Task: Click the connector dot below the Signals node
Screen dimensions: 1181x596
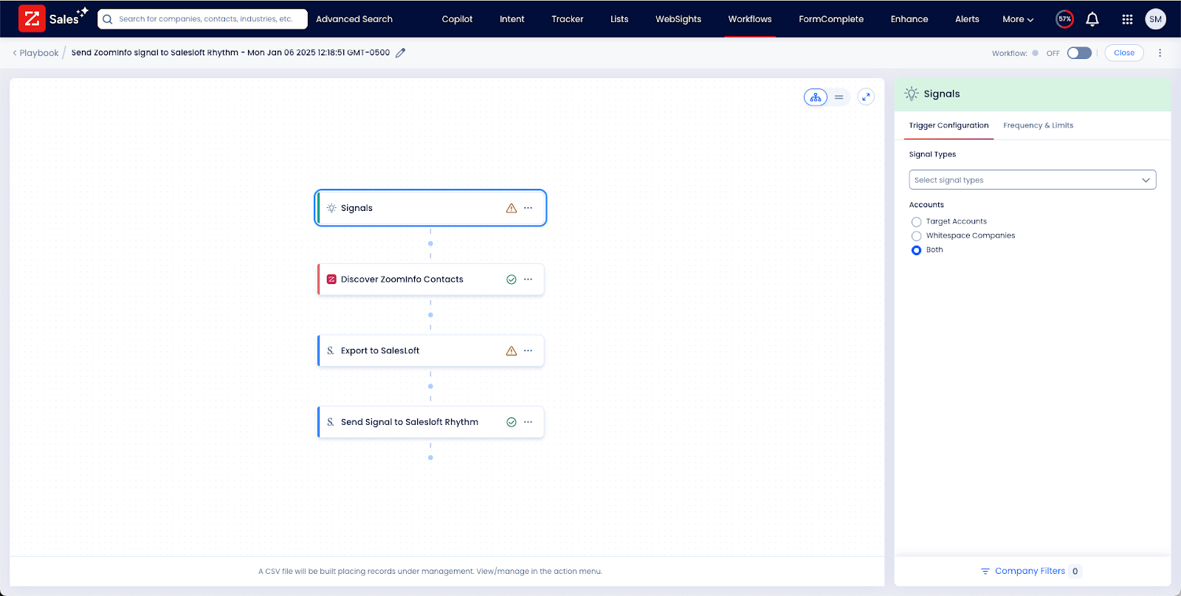Action: coord(430,243)
